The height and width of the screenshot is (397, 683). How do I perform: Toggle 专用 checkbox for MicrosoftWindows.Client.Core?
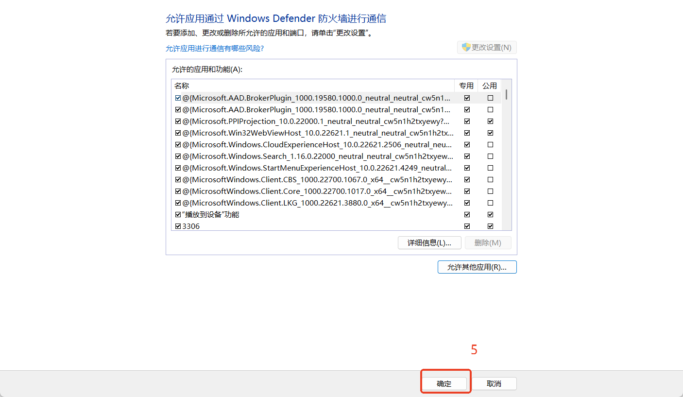(x=467, y=191)
